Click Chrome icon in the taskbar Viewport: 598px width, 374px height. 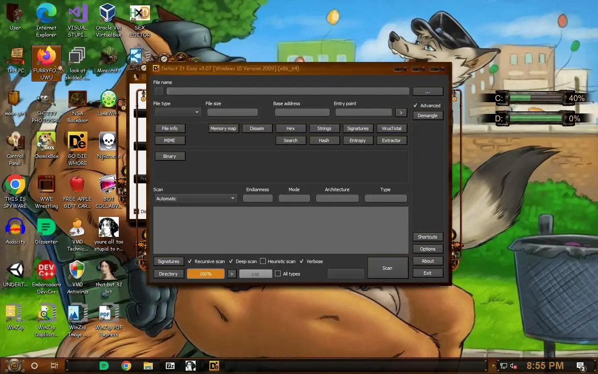(x=126, y=366)
